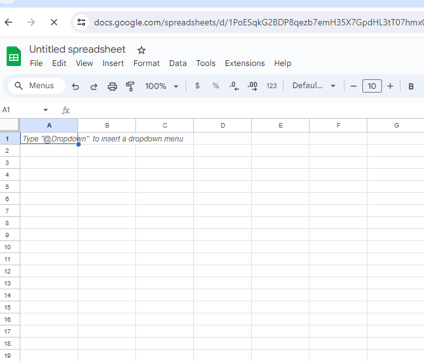The image size is (424, 361).
Task: Open the Format menu
Action: click(146, 63)
